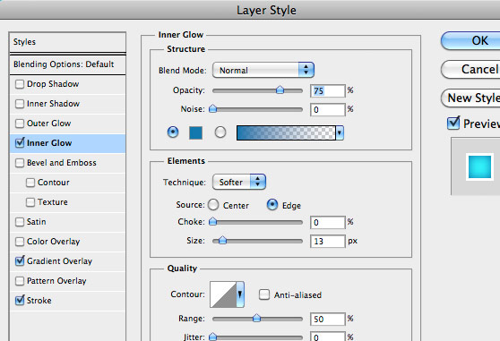Toggle the Anti-aliased checkbox
The width and height of the screenshot is (500, 341).
coord(264,294)
